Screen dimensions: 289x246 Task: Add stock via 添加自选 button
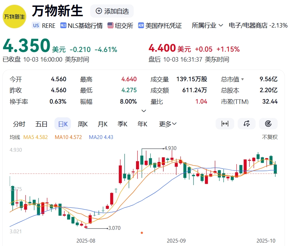click(112, 11)
